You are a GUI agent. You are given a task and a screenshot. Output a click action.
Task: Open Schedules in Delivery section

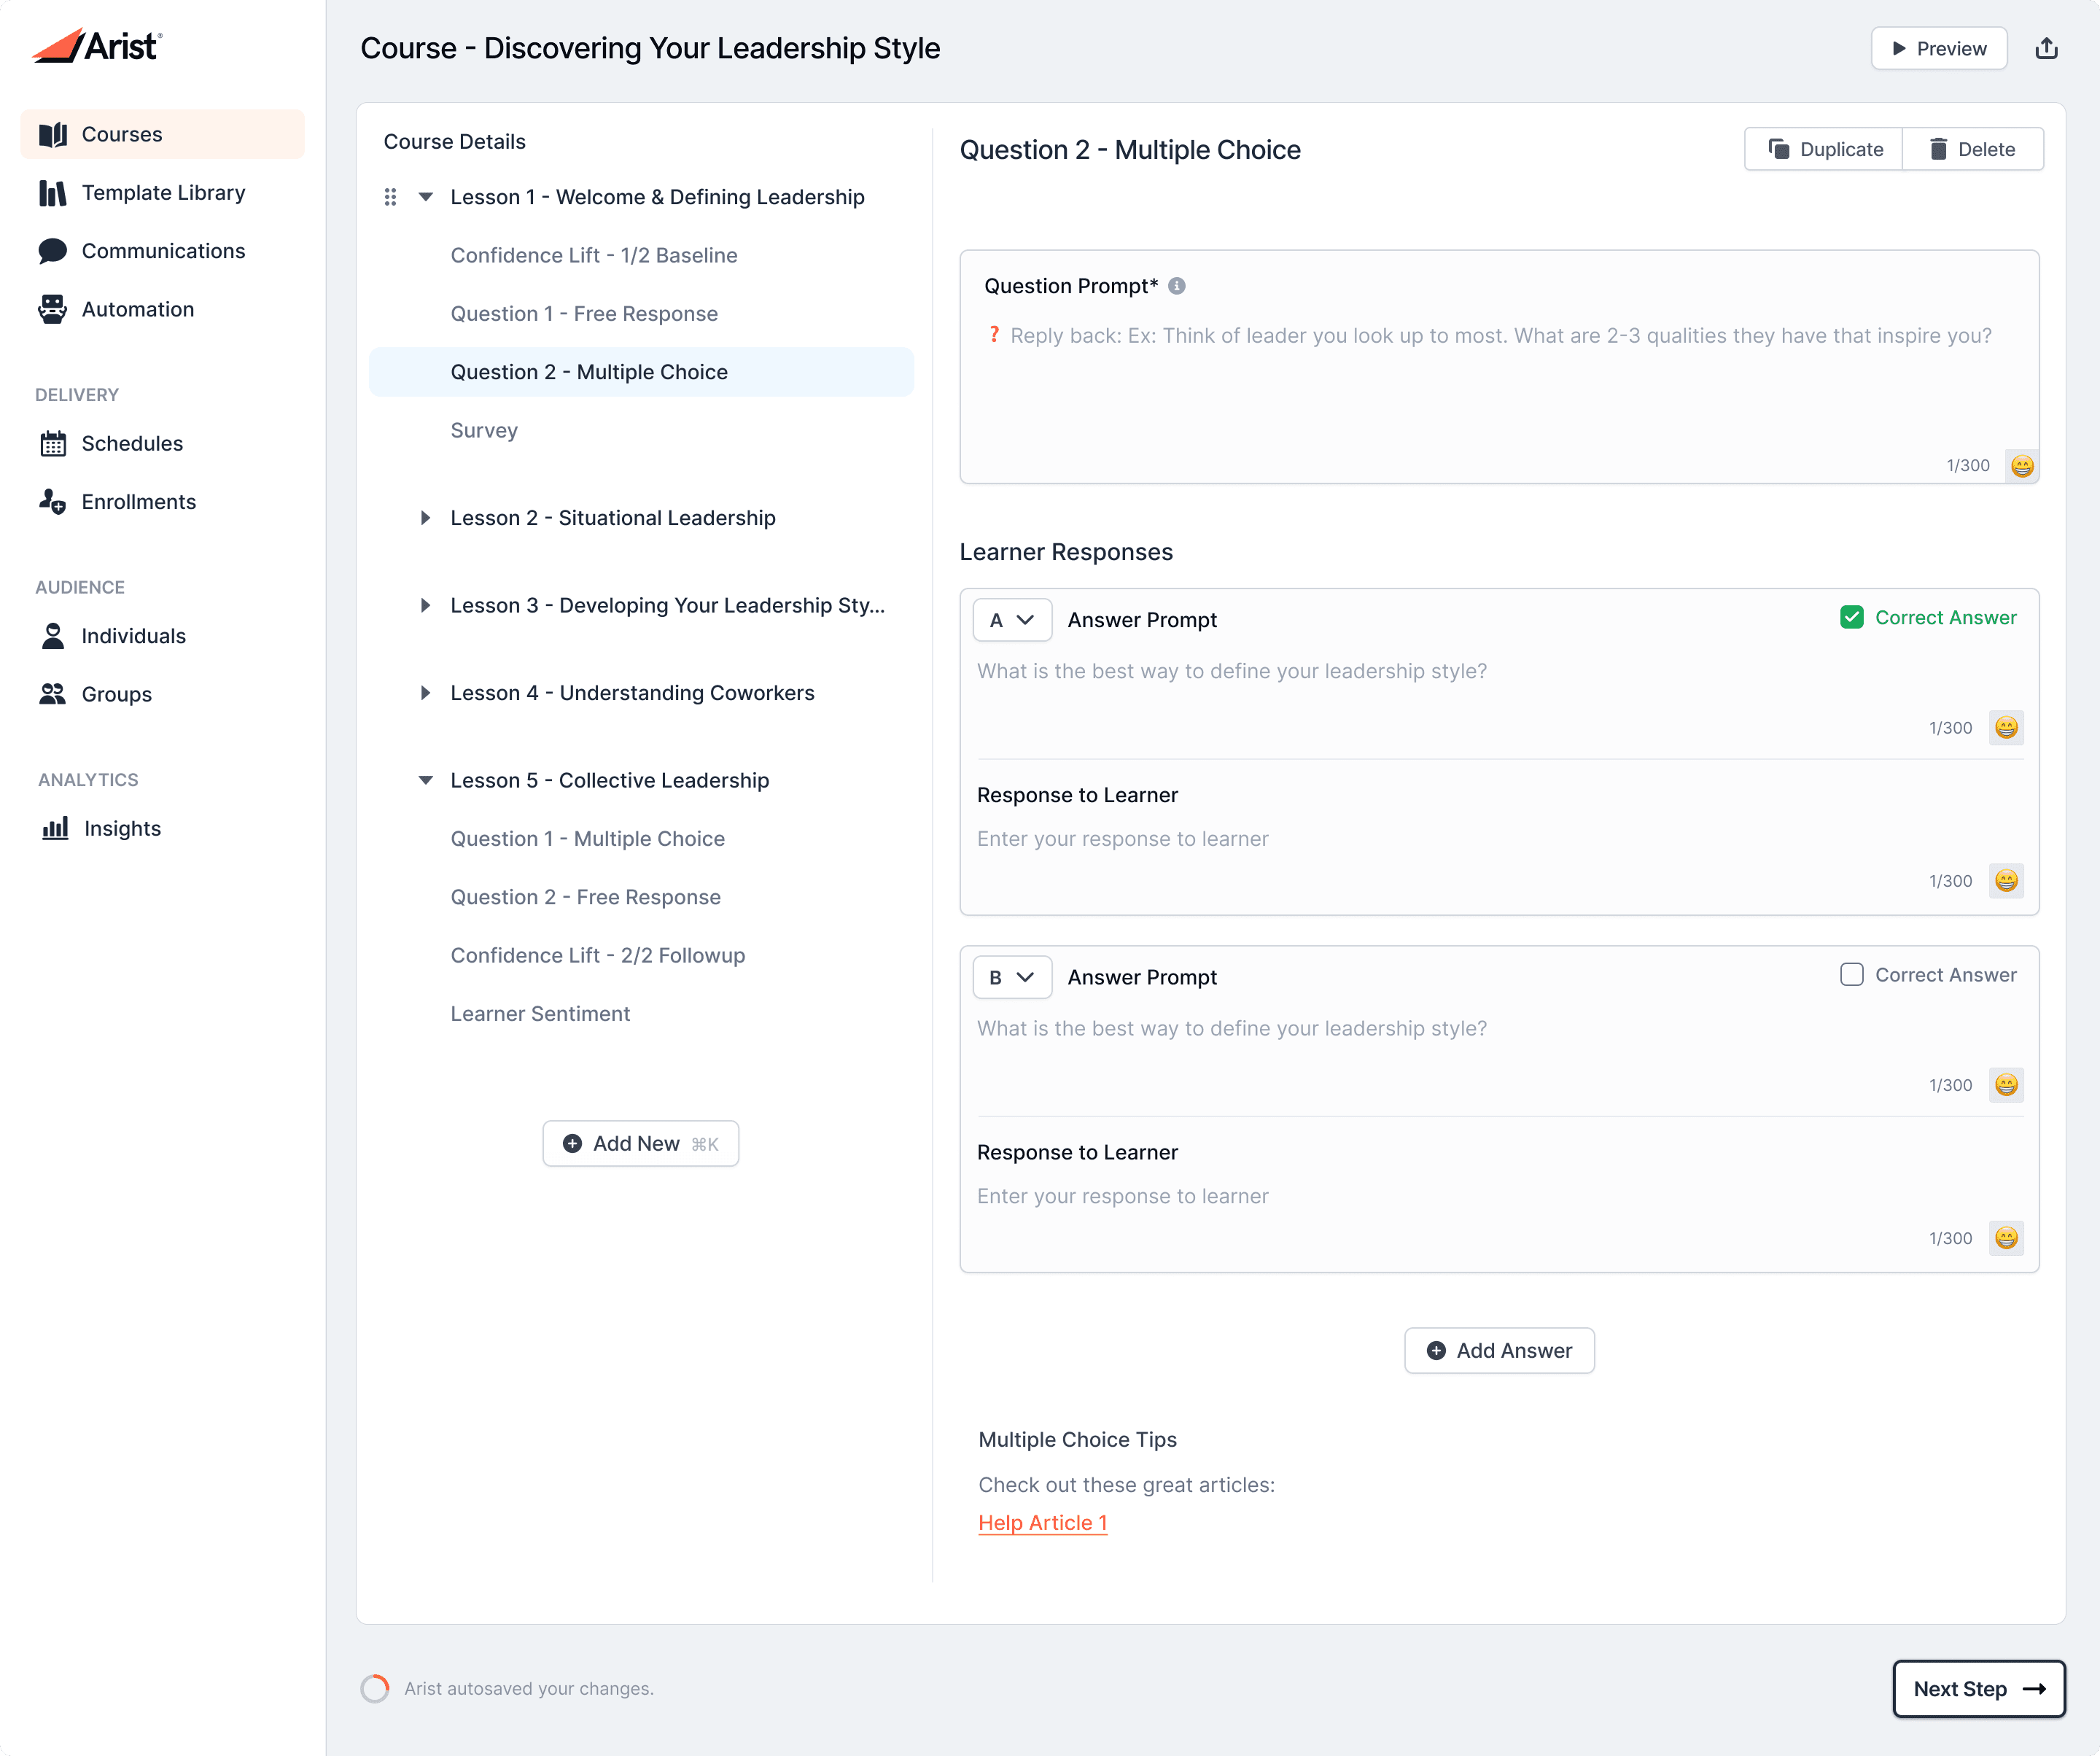(132, 443)
